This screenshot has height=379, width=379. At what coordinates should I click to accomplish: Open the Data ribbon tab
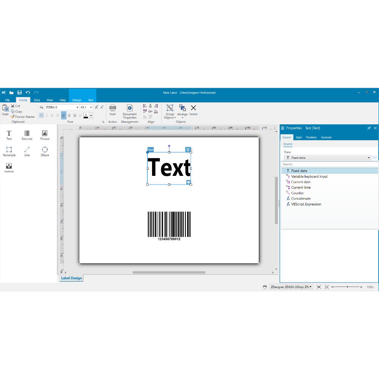tap(37, 100)
